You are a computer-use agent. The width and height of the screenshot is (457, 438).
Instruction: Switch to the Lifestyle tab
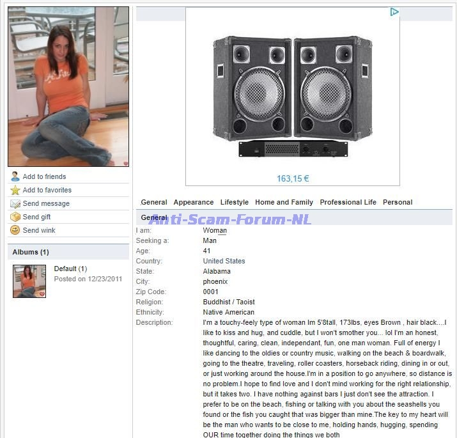point(235,202)
